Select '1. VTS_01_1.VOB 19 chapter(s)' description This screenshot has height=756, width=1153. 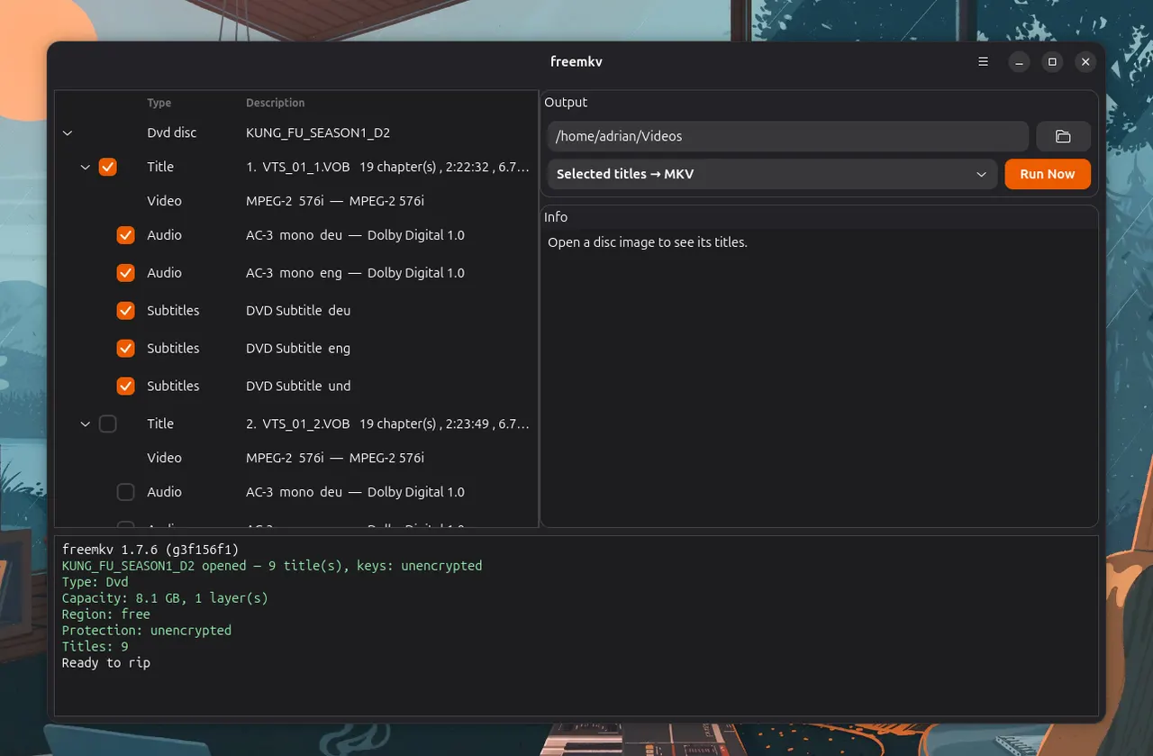coord(387,167)
